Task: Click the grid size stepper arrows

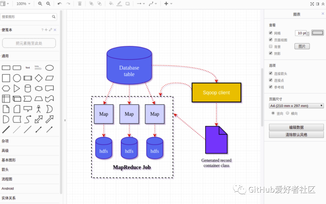Action: point(308,33)
